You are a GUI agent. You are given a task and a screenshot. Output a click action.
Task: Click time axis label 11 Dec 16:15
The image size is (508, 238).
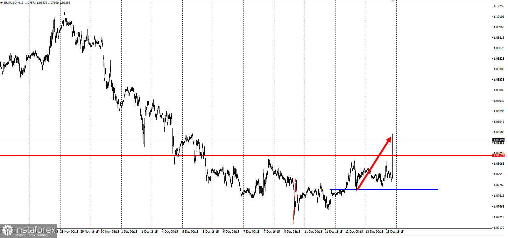point(334,232)
